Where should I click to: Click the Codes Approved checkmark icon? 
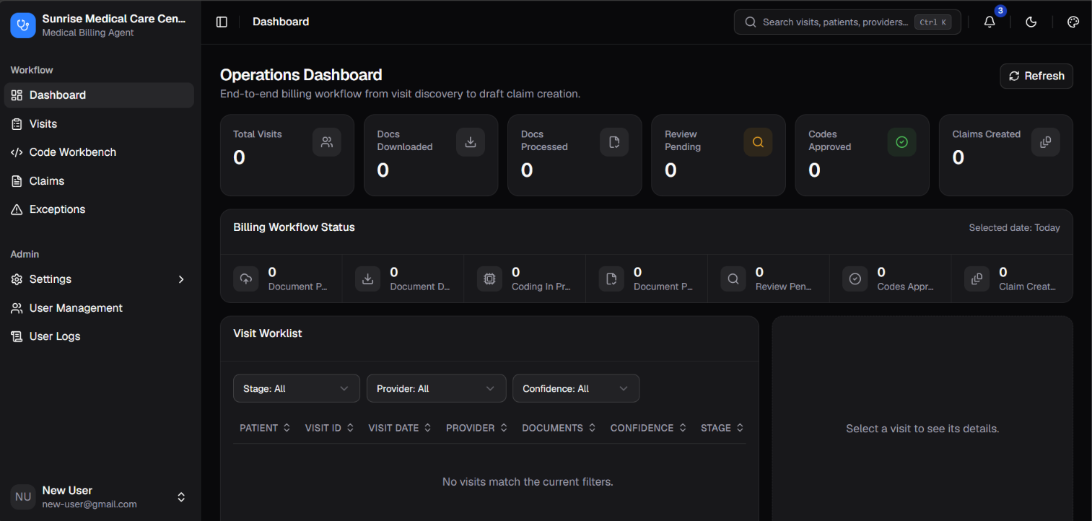pos(901,142)
